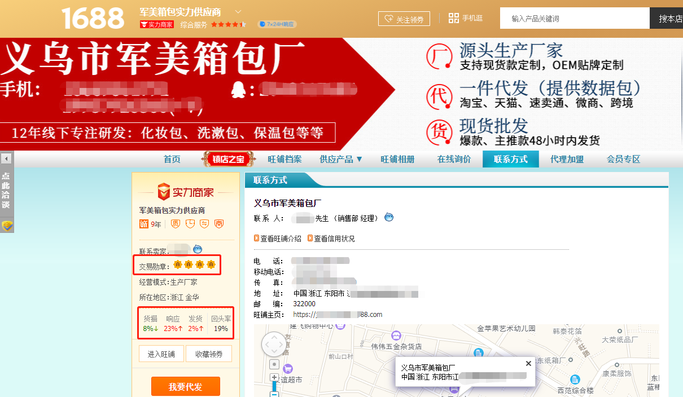Click the 点此洽谈 side chat button

[6, 190]
